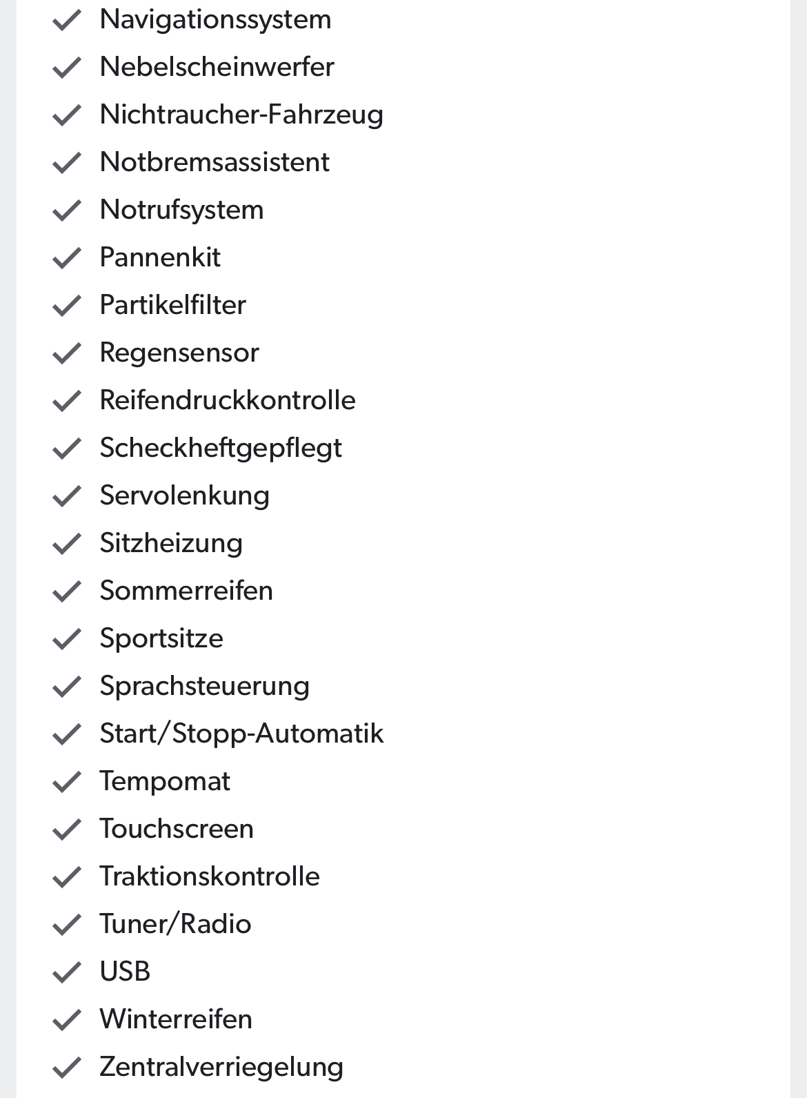807x1098 pixels.
Task: Click the checkmark icon beside Navigationssystem
Action: click(67, 20)
